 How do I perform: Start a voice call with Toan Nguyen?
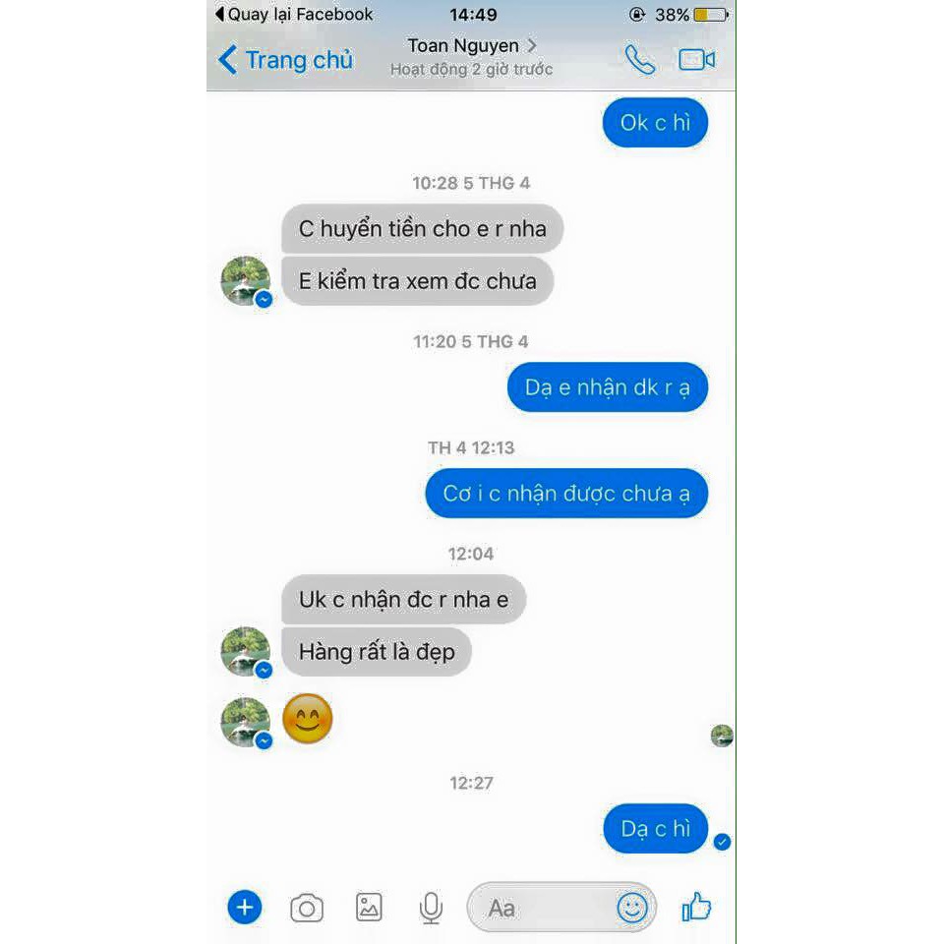[x=639, y=60]
